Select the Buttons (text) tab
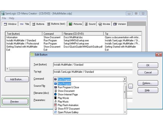This screenshot has height=127, width=163. [56, 24]
